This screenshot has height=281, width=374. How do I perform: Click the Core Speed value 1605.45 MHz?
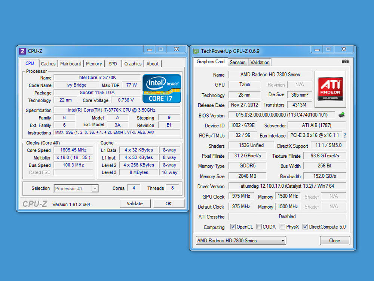73,150
